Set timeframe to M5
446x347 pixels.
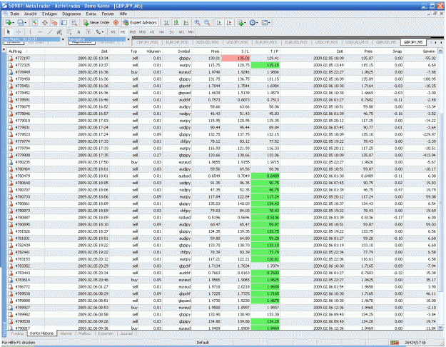123,32
